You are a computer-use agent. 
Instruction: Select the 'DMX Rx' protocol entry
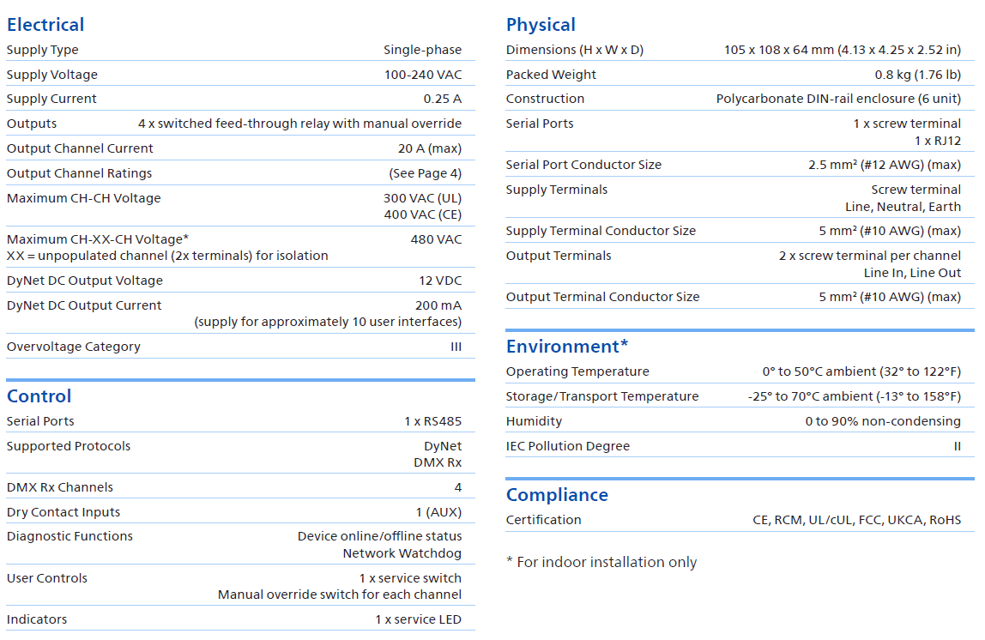pyautogui.click(x=438, y=463)
